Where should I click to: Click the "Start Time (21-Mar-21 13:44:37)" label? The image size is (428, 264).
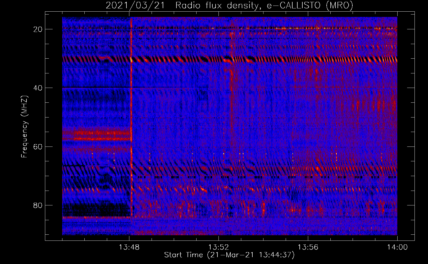(229, 255)
